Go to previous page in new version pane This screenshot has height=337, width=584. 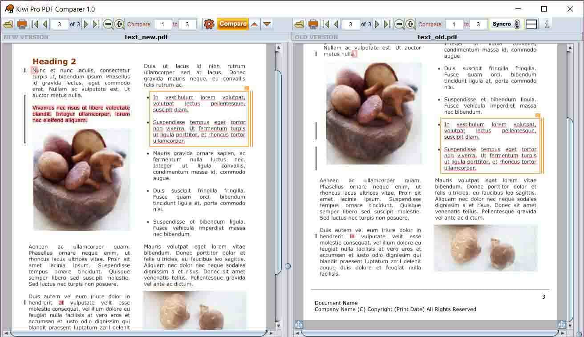coord(45,24)
